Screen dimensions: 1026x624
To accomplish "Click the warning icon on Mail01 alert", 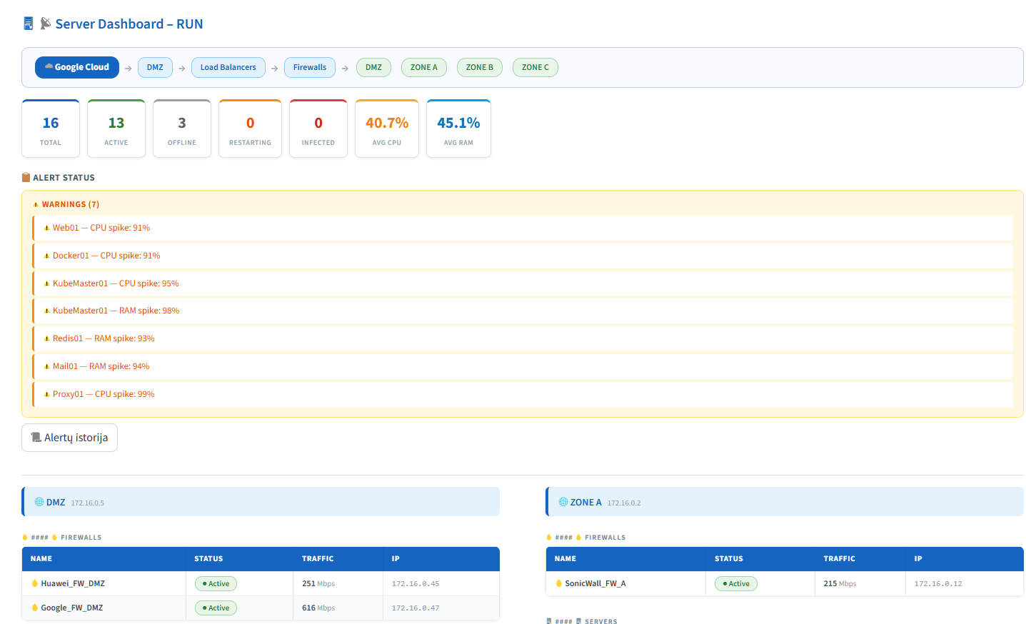I will (47, 366).
